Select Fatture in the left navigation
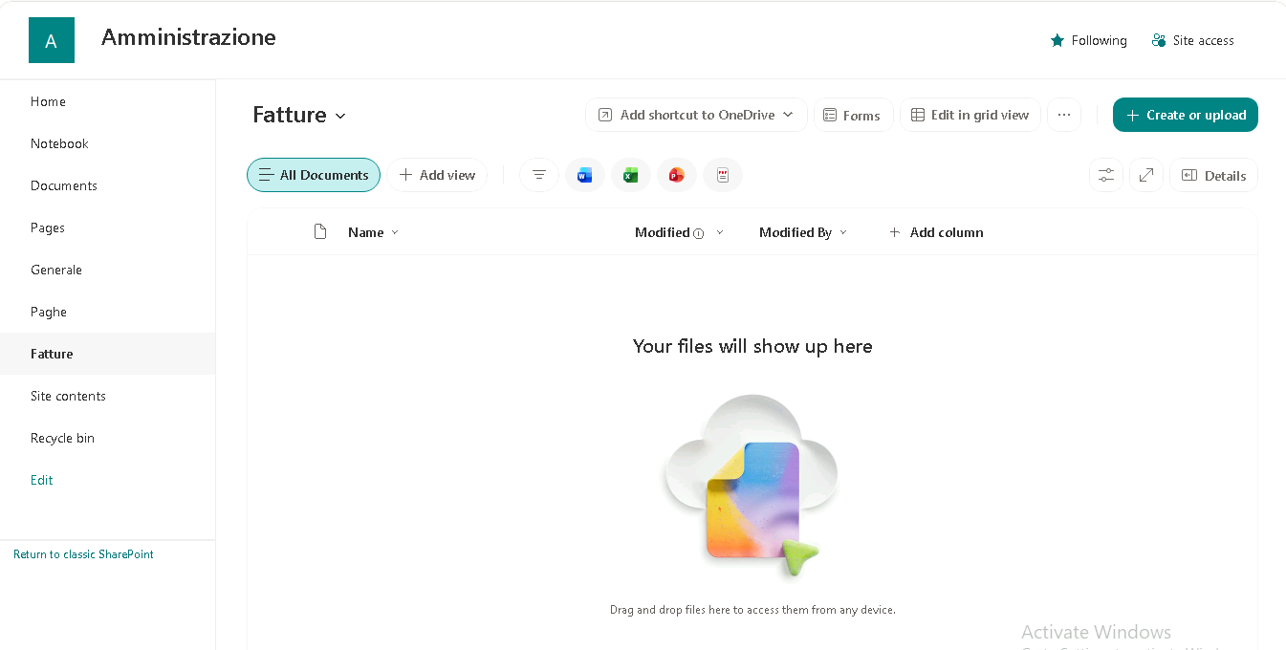This screenshot has height=650, width=1286. click(107, 354)
